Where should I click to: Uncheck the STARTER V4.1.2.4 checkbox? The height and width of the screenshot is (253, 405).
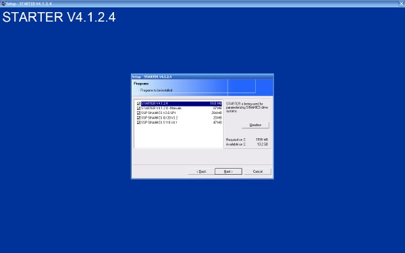point(138,103)
